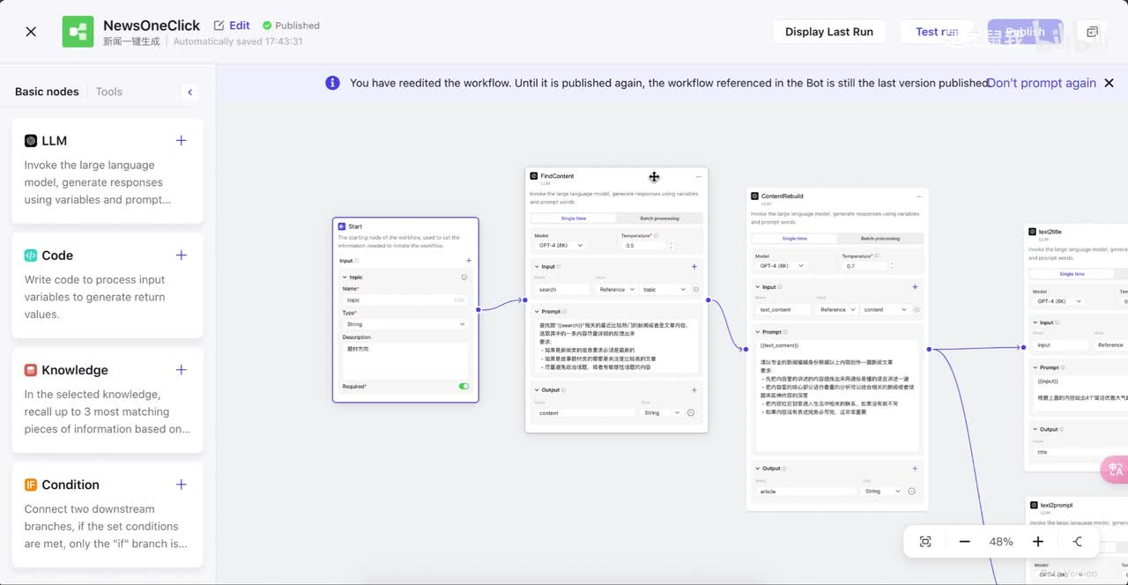1128x585 pixels.
Task: Click the Display Last Run button
Action: 828,32
